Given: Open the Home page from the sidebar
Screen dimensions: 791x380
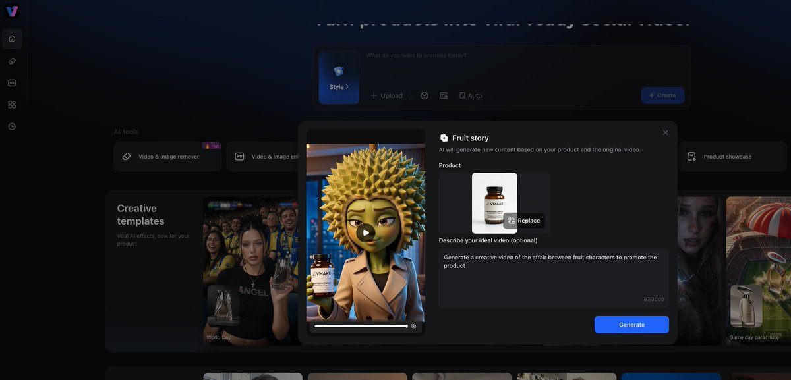Looking at the screenshot, I should 12,39.
